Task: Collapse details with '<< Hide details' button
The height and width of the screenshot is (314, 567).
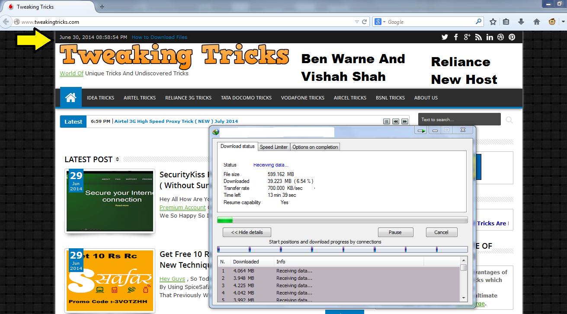Action: 247,232
